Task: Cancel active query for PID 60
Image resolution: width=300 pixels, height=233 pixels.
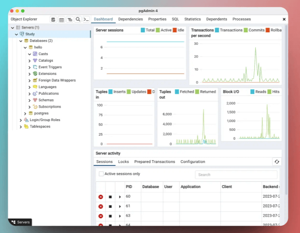Action: pos(110,197)
